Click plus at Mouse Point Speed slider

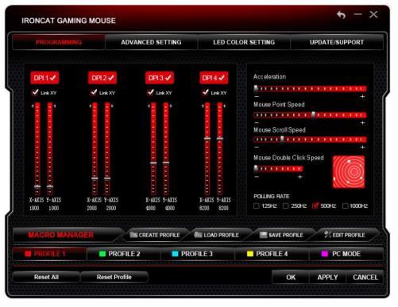click(x=362, y=123)
